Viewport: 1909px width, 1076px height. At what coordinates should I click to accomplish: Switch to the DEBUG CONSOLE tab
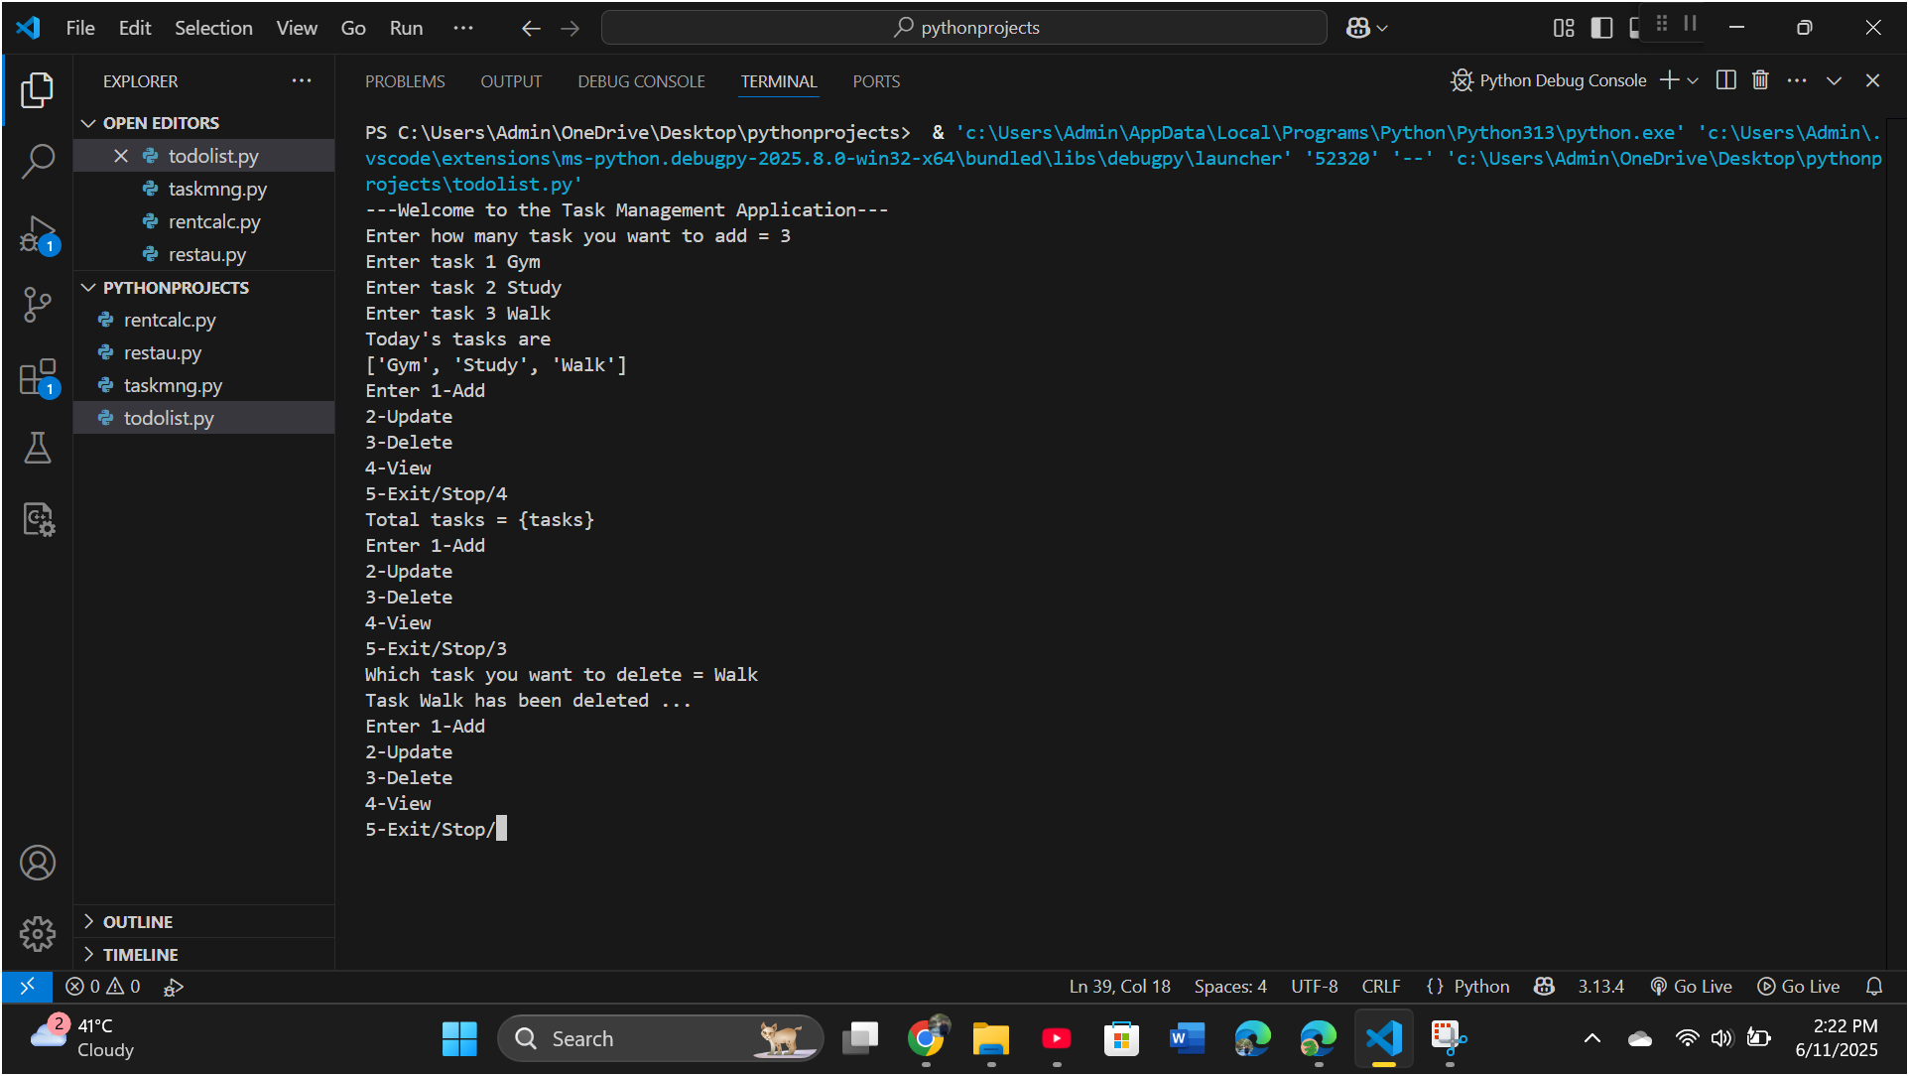click(x=641, y=81)
